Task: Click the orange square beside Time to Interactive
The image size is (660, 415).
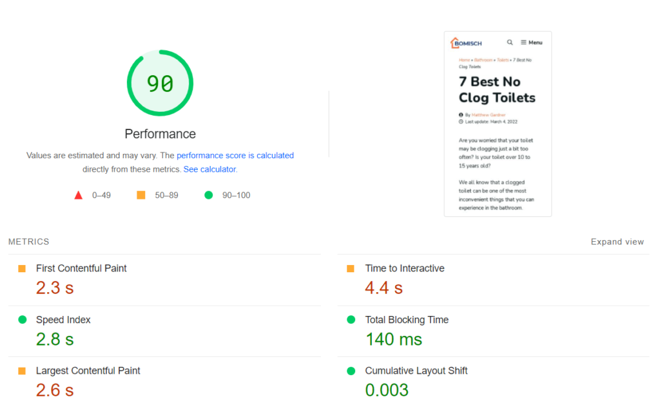Action: coord(351,268)
